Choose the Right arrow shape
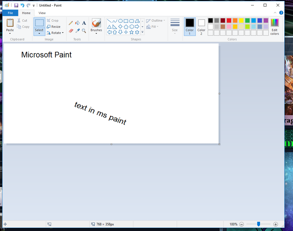This screenshot has width=293, height=231. [x=137, y=26]
